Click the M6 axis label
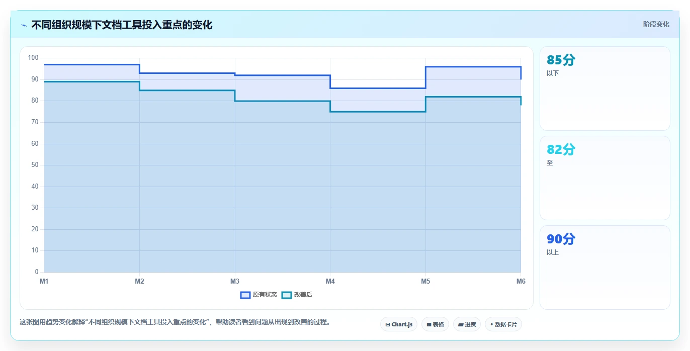The width and height of the screenshot is (690, 351). point(521,281)
